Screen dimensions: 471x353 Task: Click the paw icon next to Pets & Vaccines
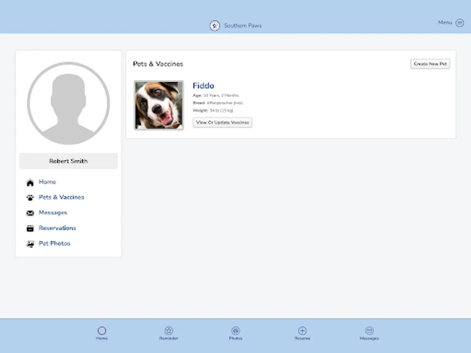[x=30, y=197]
